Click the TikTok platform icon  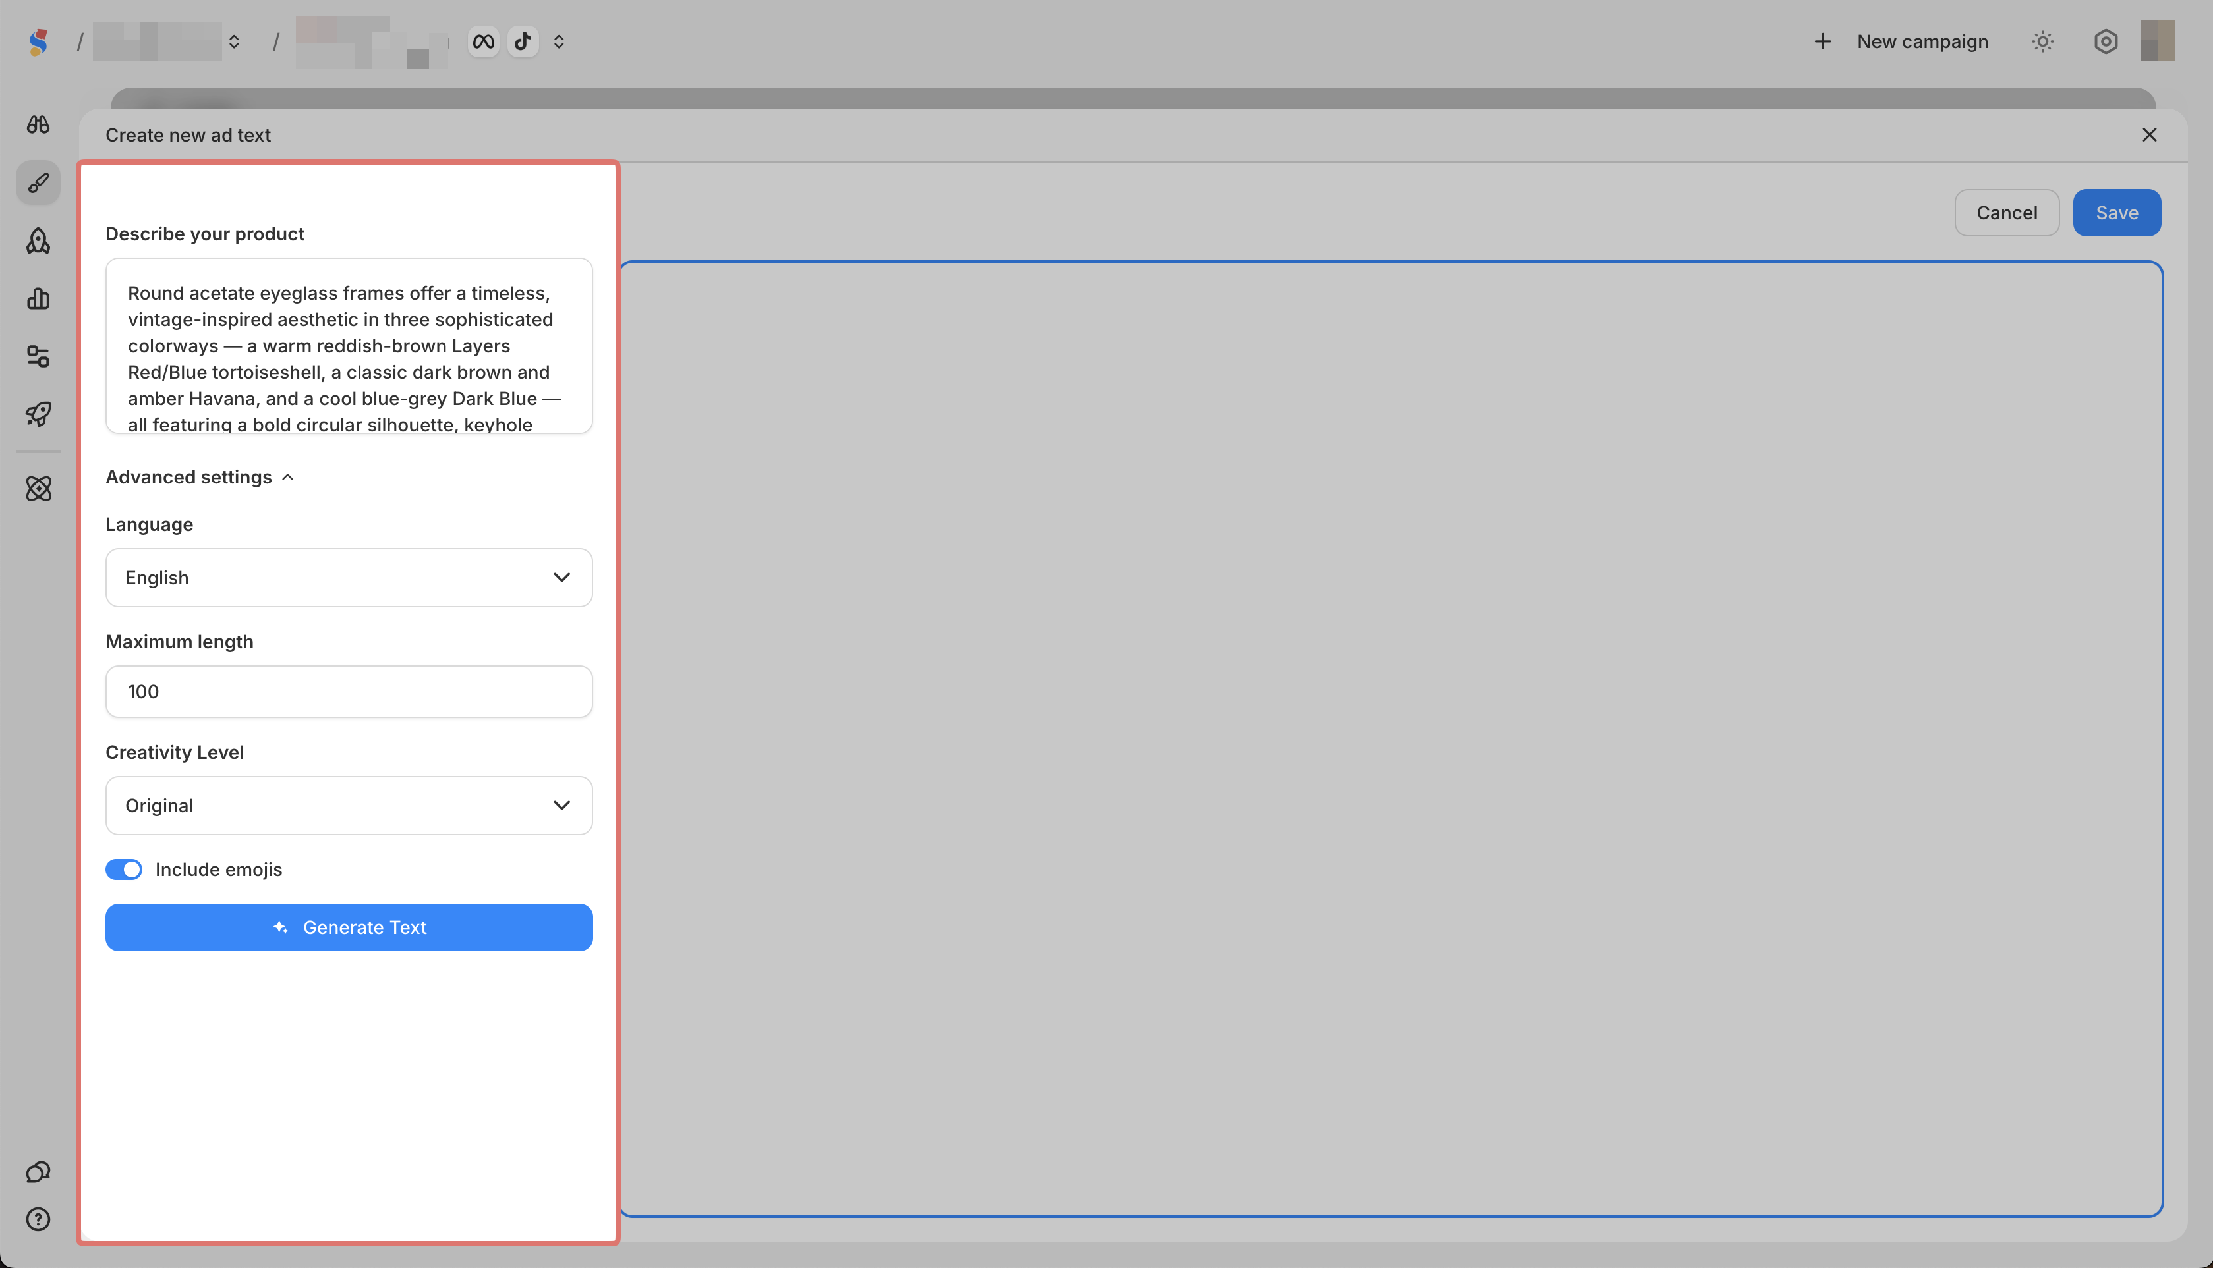(x=523, y=41)
